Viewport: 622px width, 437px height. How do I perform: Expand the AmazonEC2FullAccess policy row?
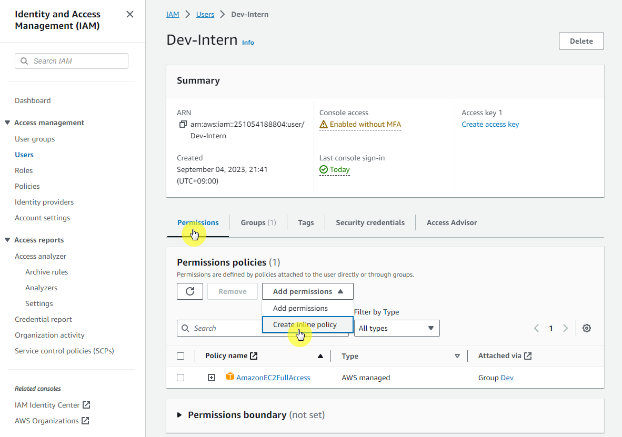tap(212, 378)
